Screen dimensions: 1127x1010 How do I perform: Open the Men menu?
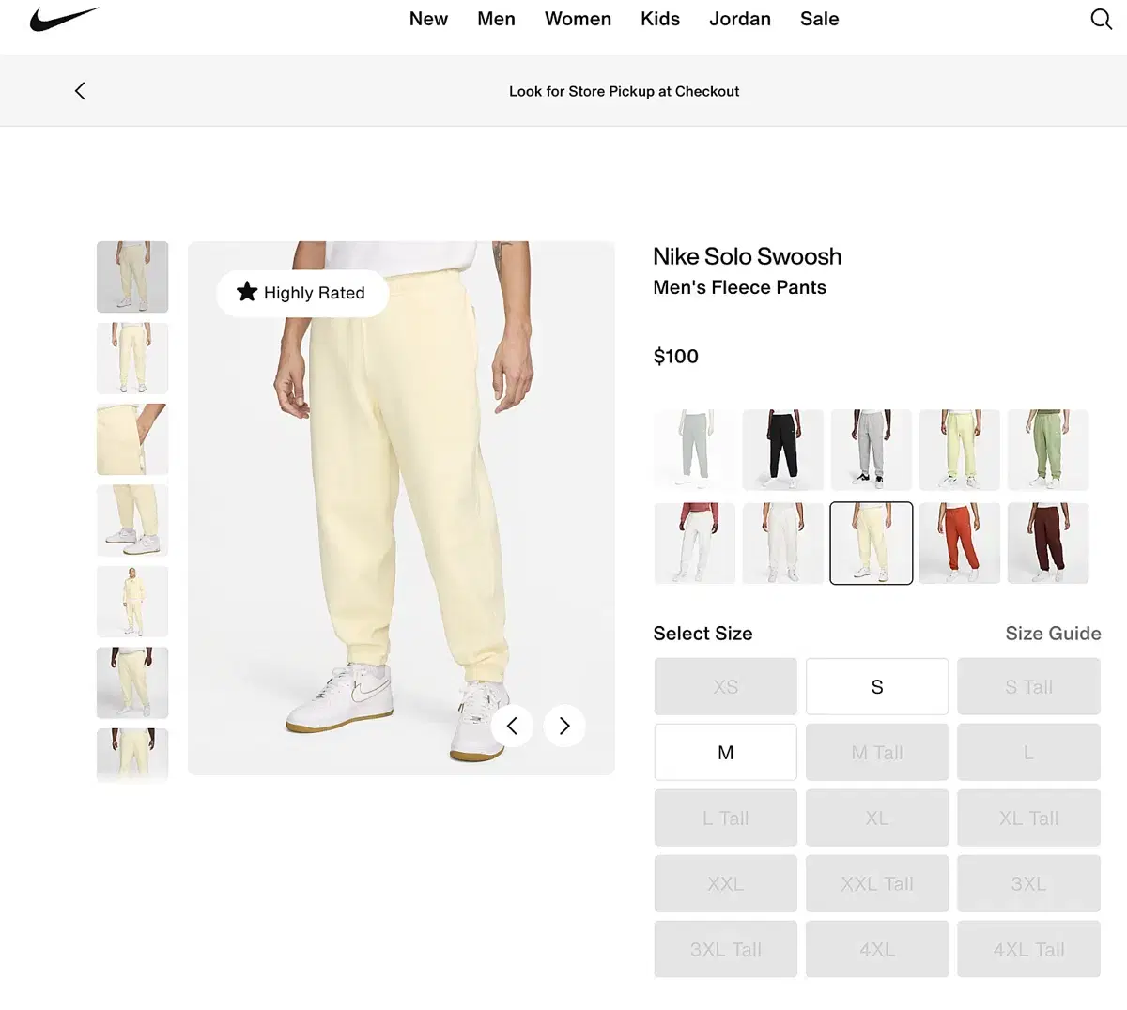pyautogui.click(x=496, y=19)
